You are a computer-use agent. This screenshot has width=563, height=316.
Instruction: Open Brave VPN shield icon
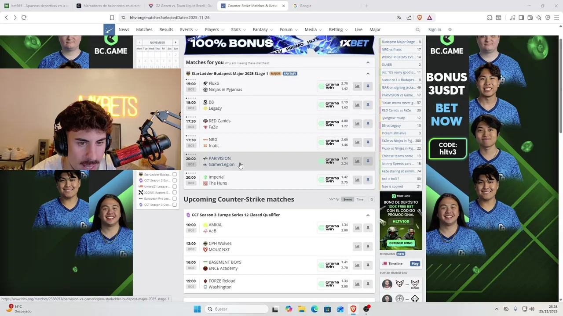pyautogui.click(x=548, y=18)
